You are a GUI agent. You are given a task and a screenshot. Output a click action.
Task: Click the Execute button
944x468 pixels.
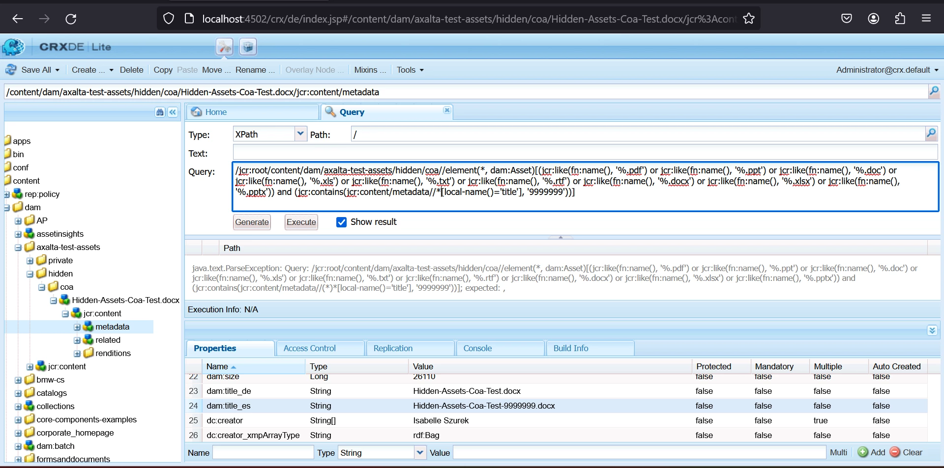tap(301, 222)
